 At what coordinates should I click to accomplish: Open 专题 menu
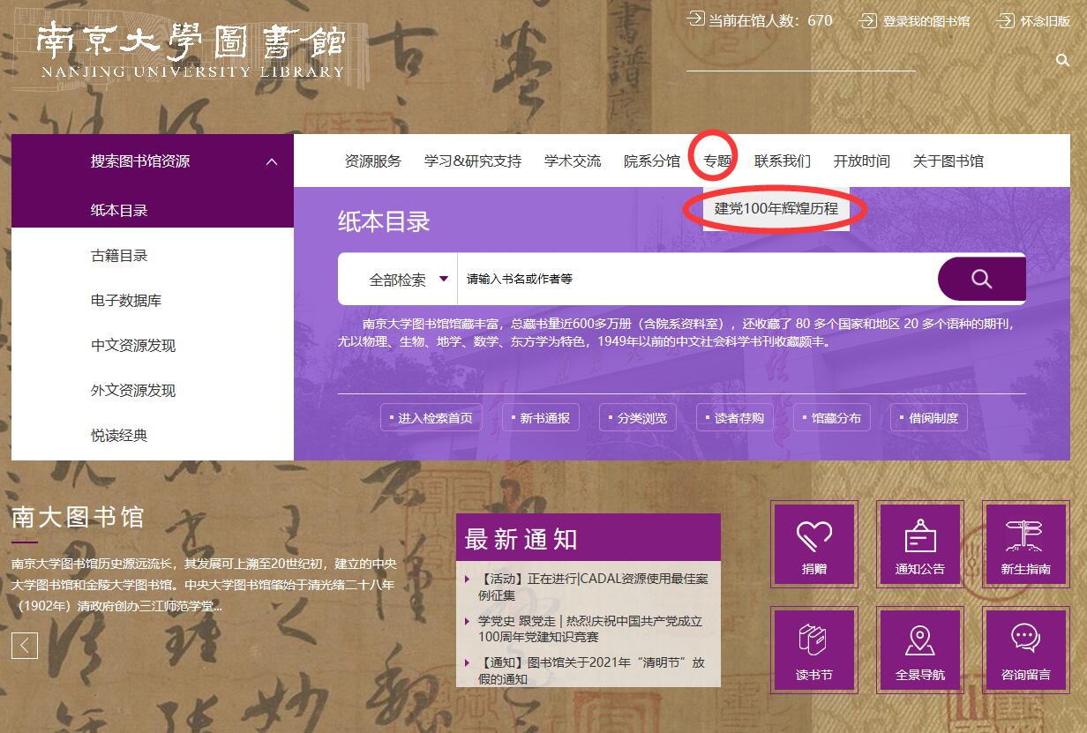(717, 161)
